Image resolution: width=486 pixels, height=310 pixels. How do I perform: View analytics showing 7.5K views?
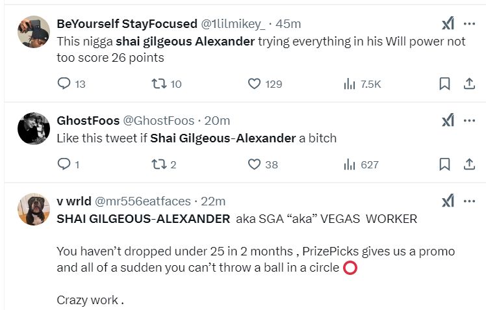pos(350,84)
